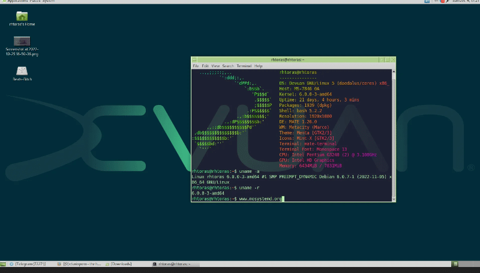Click the 'Uptime: 21 days, 4 hours' line

click(x=319, y=100)
